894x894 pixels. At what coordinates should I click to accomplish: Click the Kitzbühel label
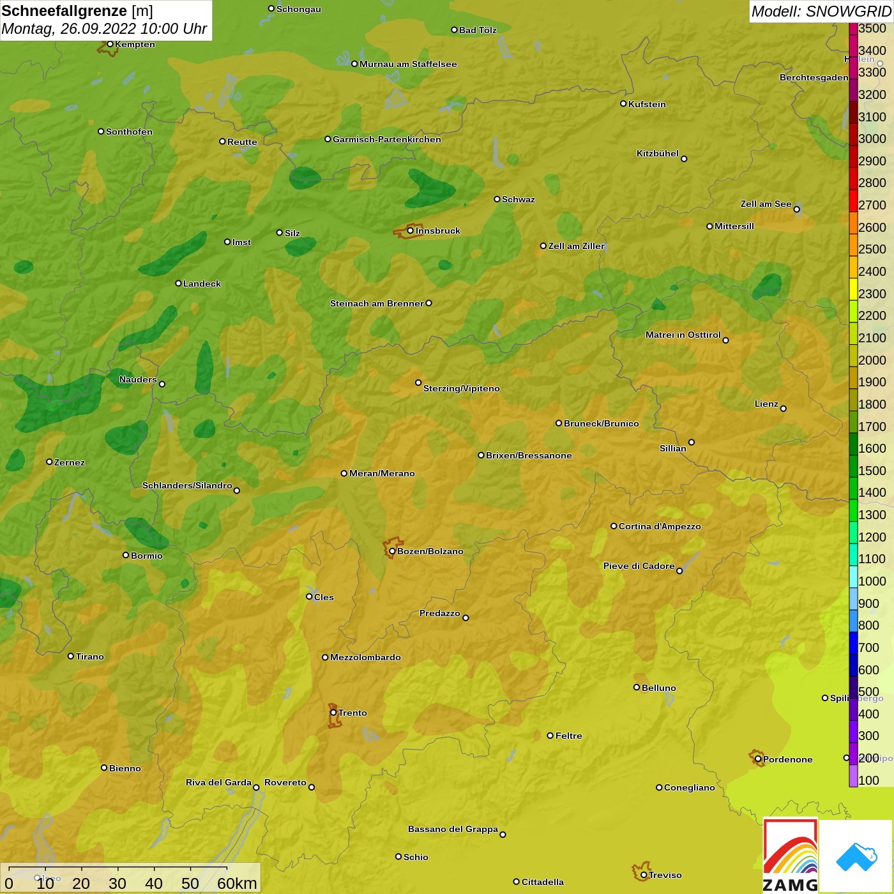pyautogui.click(x=658, y=153)
